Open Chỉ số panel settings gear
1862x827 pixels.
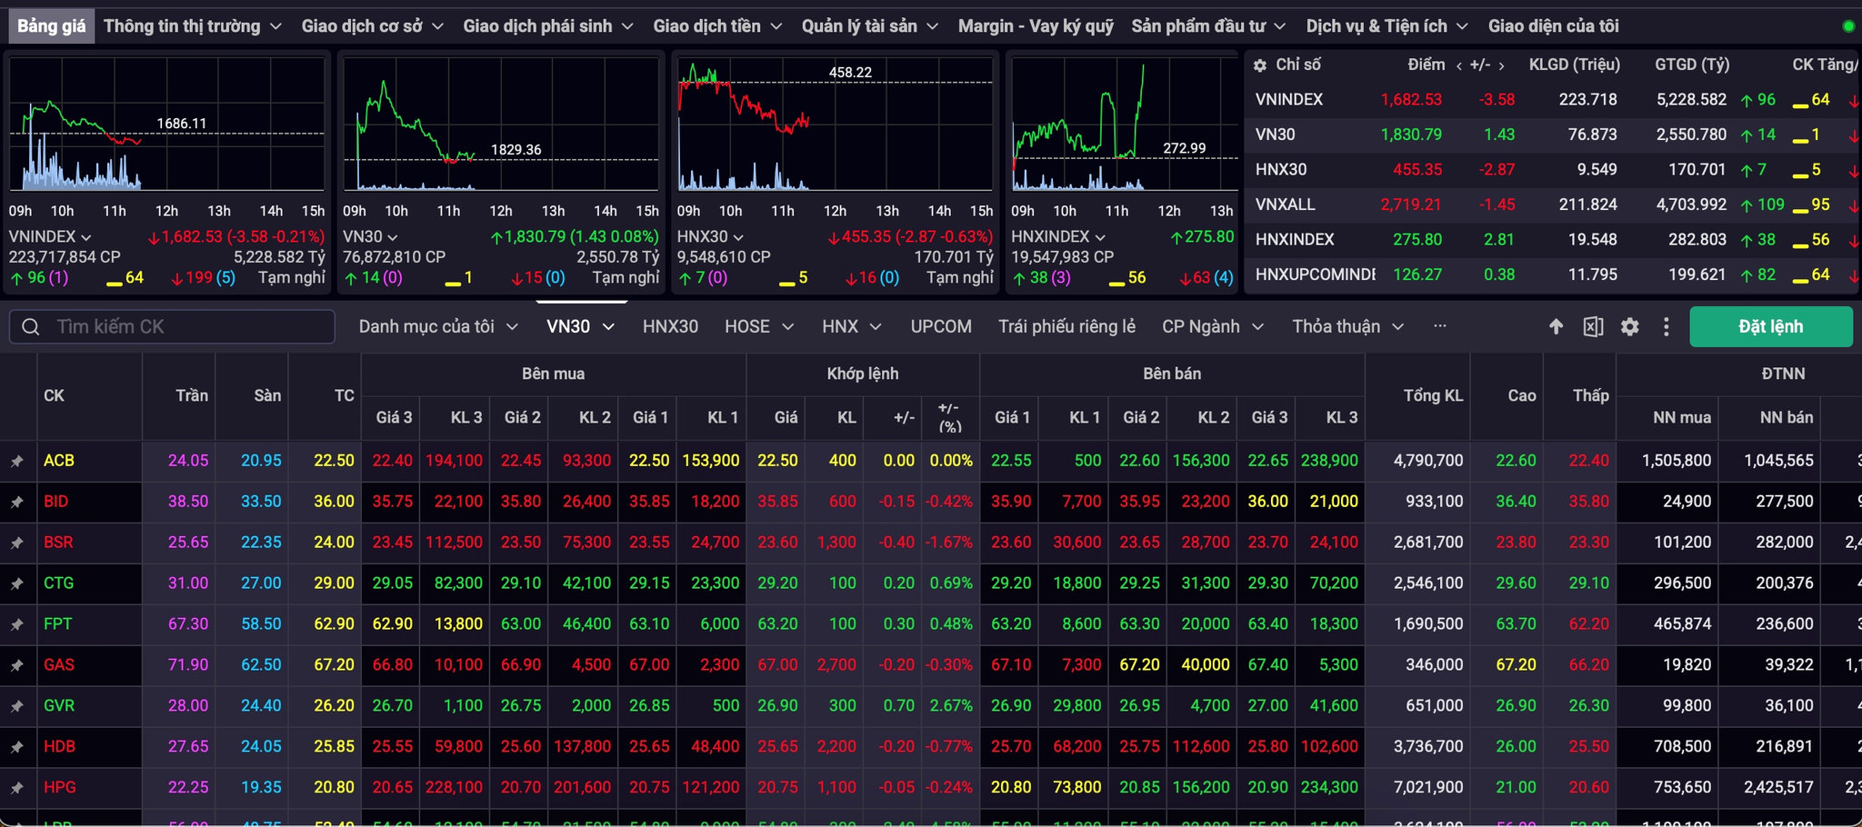coord(1259,65)
